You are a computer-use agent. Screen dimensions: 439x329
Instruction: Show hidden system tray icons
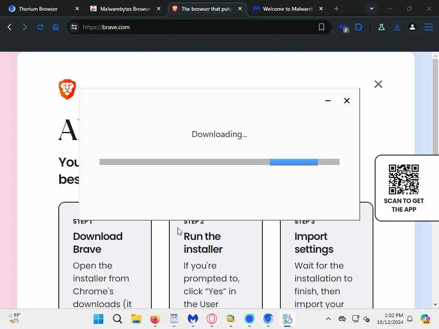(328, 319)
